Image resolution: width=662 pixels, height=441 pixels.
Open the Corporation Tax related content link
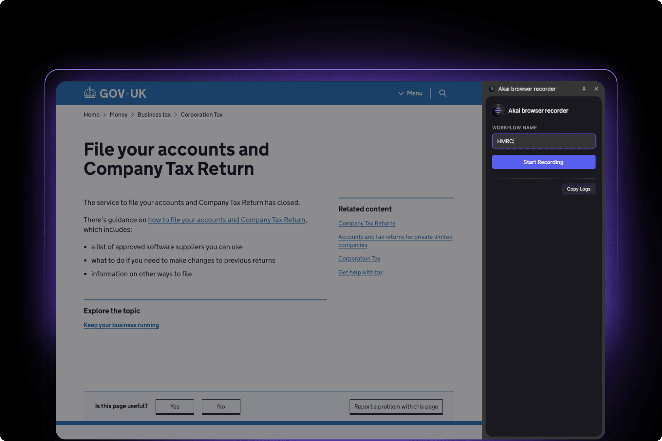point(359,259)
